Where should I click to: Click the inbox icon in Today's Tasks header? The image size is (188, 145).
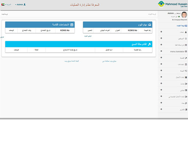(x=150, y=25)
